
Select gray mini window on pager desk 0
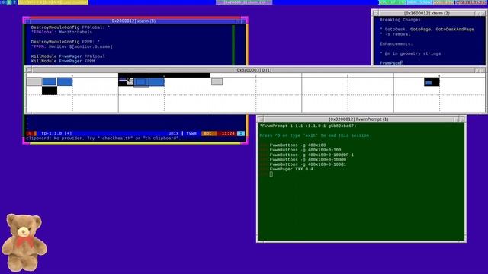(34, 82)
